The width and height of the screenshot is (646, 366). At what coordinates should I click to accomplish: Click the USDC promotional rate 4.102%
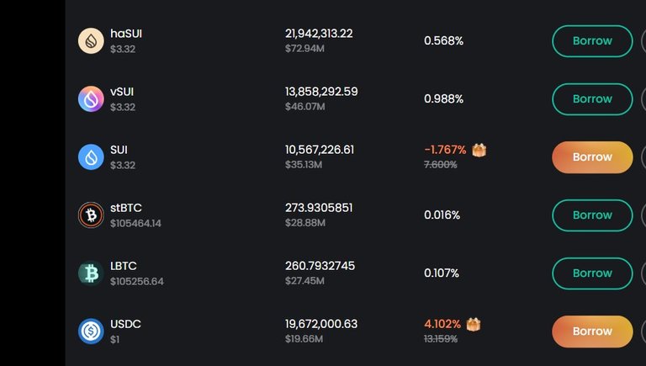click(442, 324)
